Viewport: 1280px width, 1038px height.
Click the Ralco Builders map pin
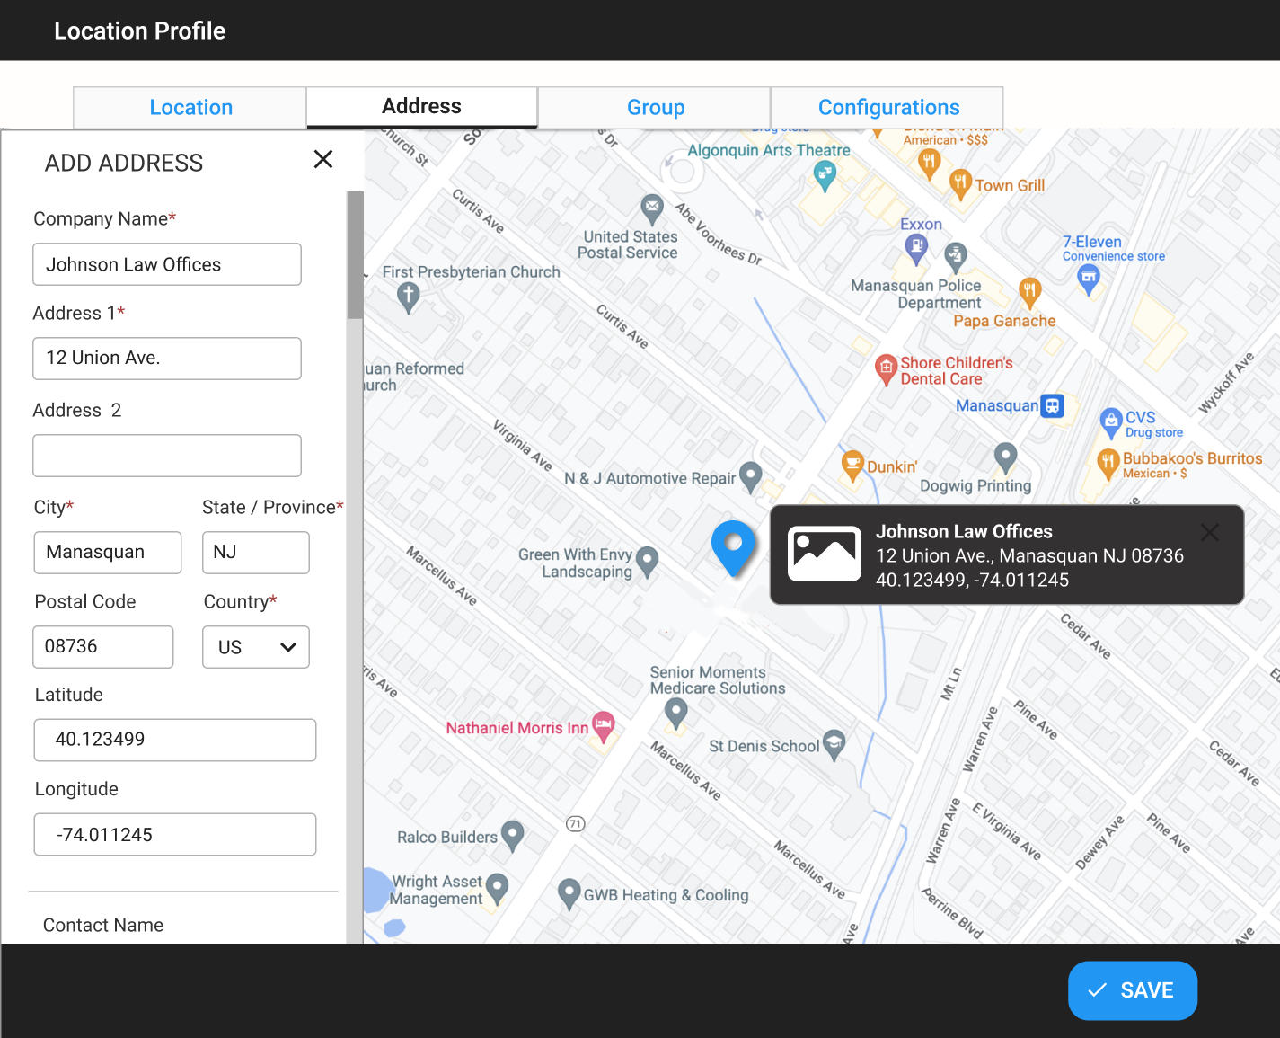[x=513, y=836]
